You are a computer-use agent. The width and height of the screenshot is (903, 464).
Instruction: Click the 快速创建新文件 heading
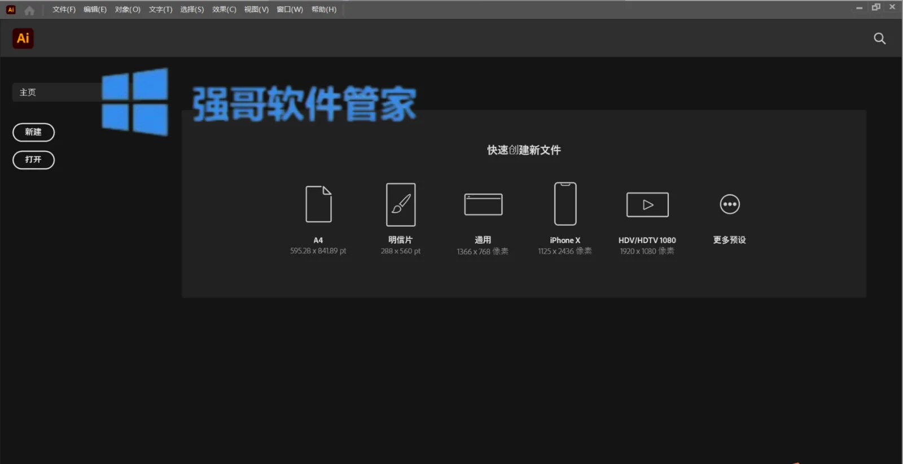(x=524, y=150)
